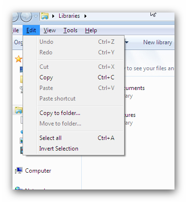Open recent pages dropdown next to Forward button

36,16
